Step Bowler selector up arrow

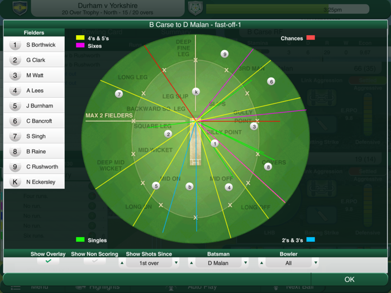coord(261,263)
